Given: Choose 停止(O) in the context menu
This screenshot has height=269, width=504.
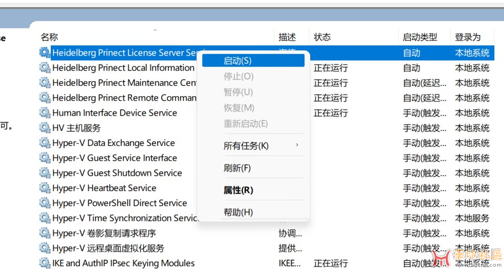Looking at the screenshot, I should (253, 77).
